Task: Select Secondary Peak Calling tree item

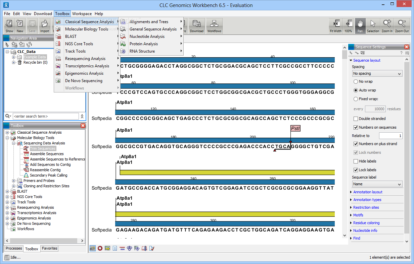Action: [x=48, y=175]
